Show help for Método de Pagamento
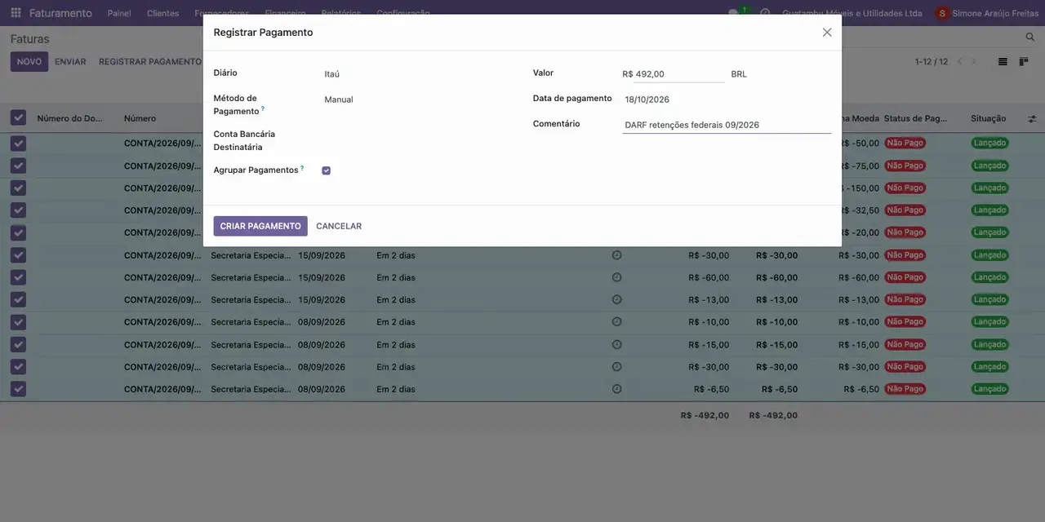1045x522 pixels. [263, 108]
